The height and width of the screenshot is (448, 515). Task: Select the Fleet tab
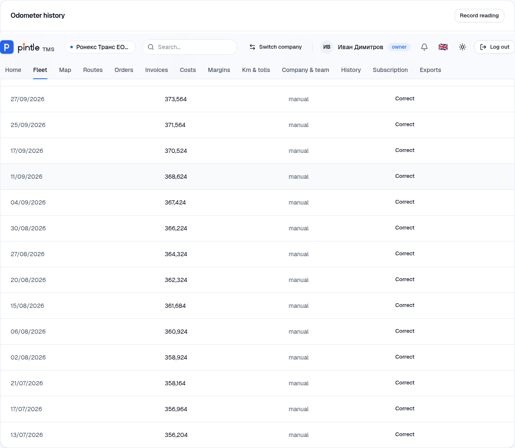coord(40,70)
